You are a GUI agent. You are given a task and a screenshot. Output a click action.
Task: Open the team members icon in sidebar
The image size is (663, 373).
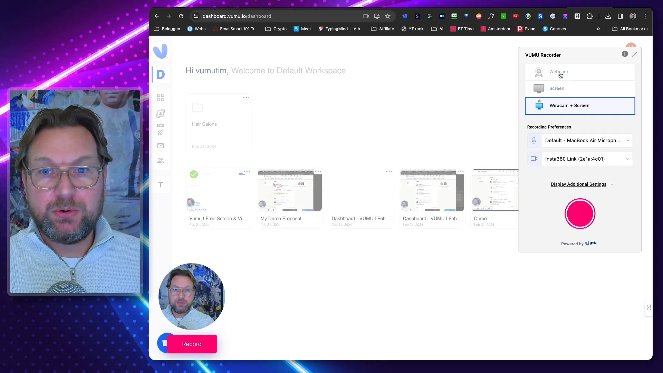pyautogui.click(x=161, y=161)
